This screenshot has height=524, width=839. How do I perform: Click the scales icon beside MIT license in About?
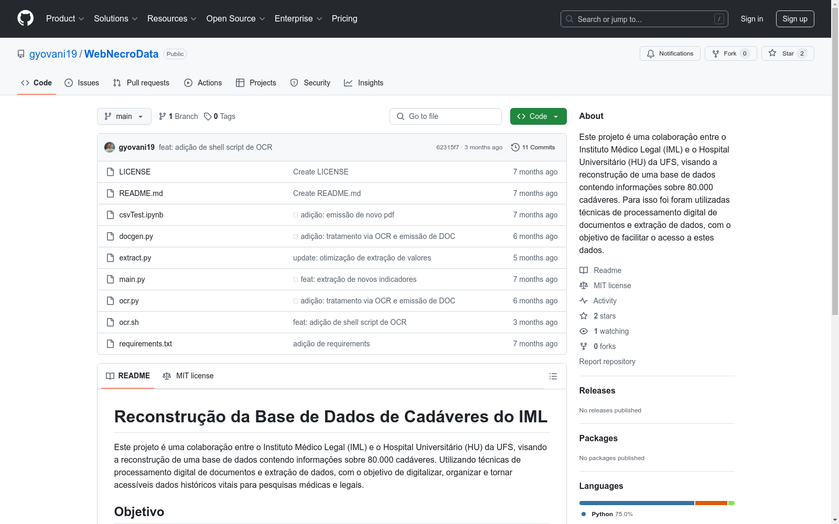click(584, 286)
